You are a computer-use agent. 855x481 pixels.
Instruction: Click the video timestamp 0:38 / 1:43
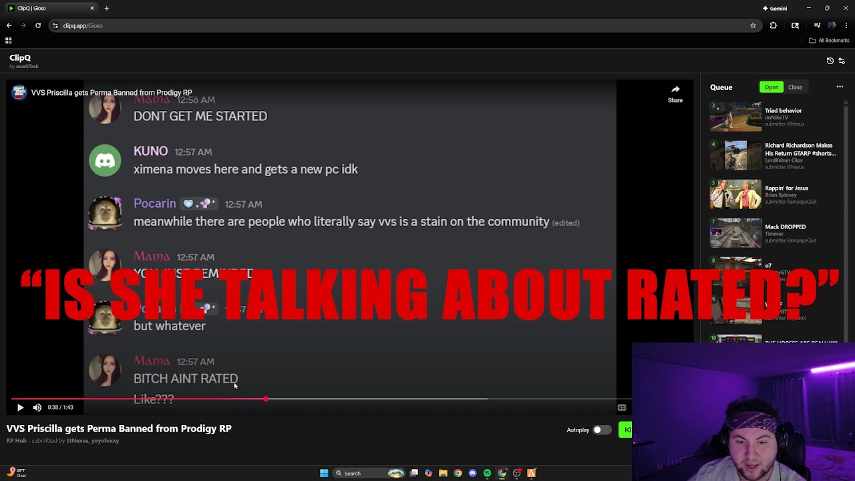tap(60, 407)
